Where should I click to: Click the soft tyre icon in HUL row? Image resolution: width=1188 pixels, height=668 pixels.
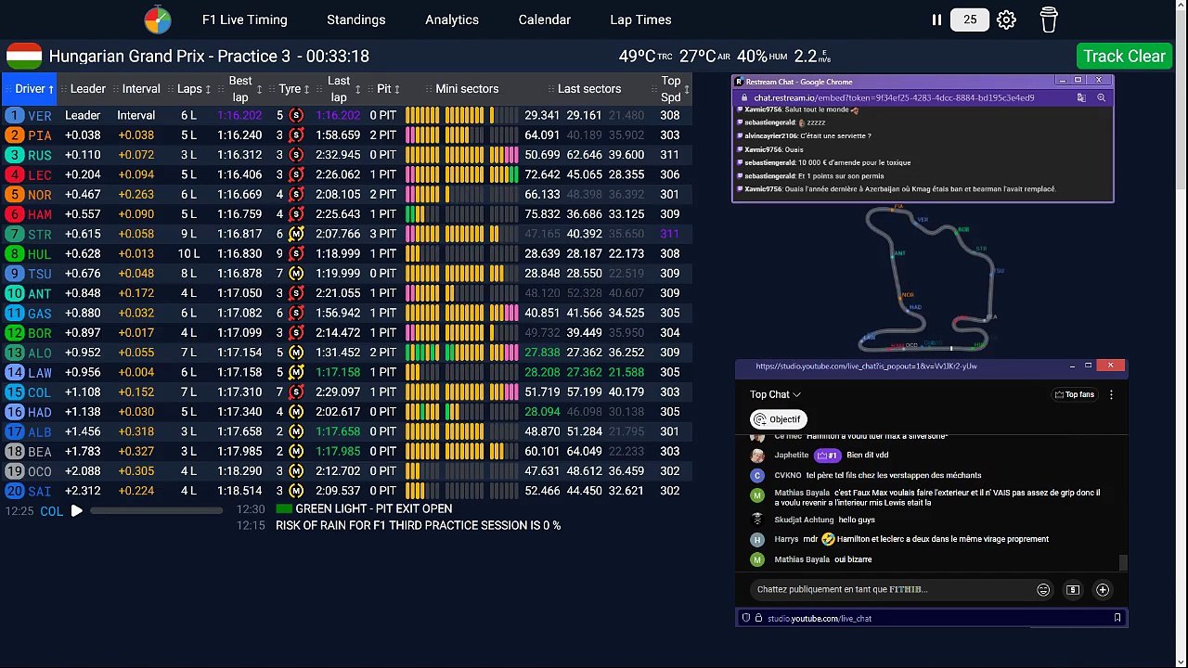296,254
